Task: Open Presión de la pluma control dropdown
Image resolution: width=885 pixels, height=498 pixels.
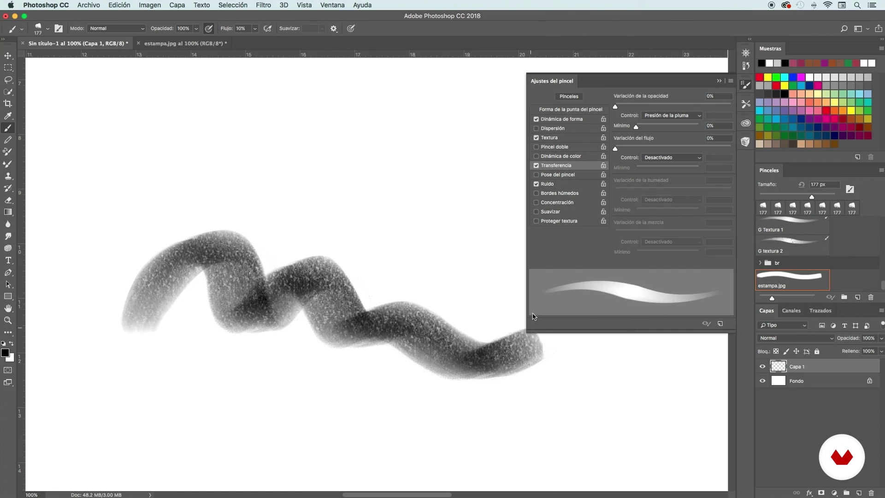Action: click(x=672, y=116)
